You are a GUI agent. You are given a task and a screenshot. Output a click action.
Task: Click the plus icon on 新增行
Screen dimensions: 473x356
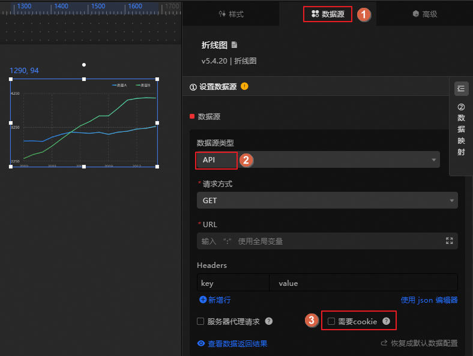pyautogui.click(x=203, y=300)
